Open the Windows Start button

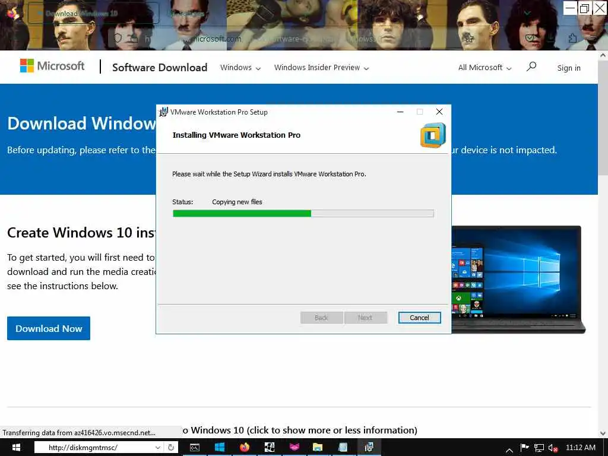coord(16,448)
